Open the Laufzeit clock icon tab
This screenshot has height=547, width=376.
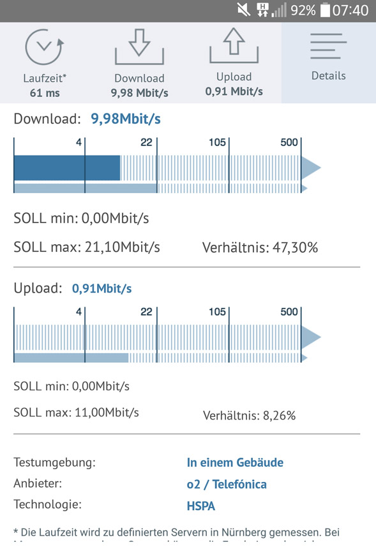[45, 47]
